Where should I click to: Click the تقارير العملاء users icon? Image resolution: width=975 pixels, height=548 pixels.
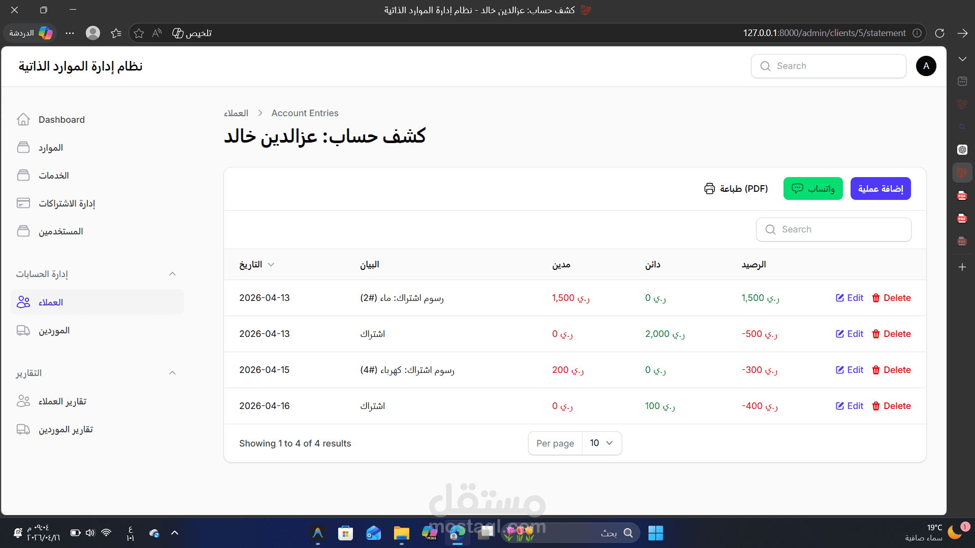pos(23,401)
